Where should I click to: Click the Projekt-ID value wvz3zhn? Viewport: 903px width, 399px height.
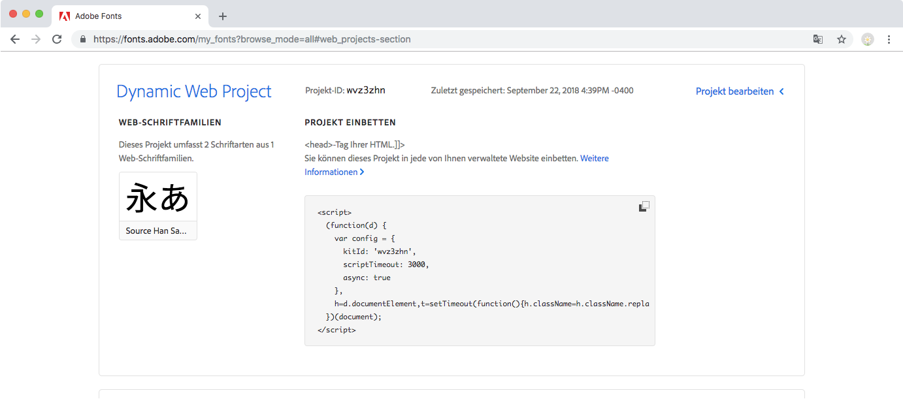click(x=366, y=90)
